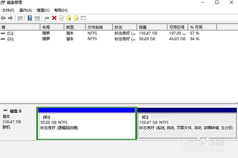The width and height of the screenshot is (238, 158).
Task: Open the 帮助(H) menu
Action: coord(61,10)
